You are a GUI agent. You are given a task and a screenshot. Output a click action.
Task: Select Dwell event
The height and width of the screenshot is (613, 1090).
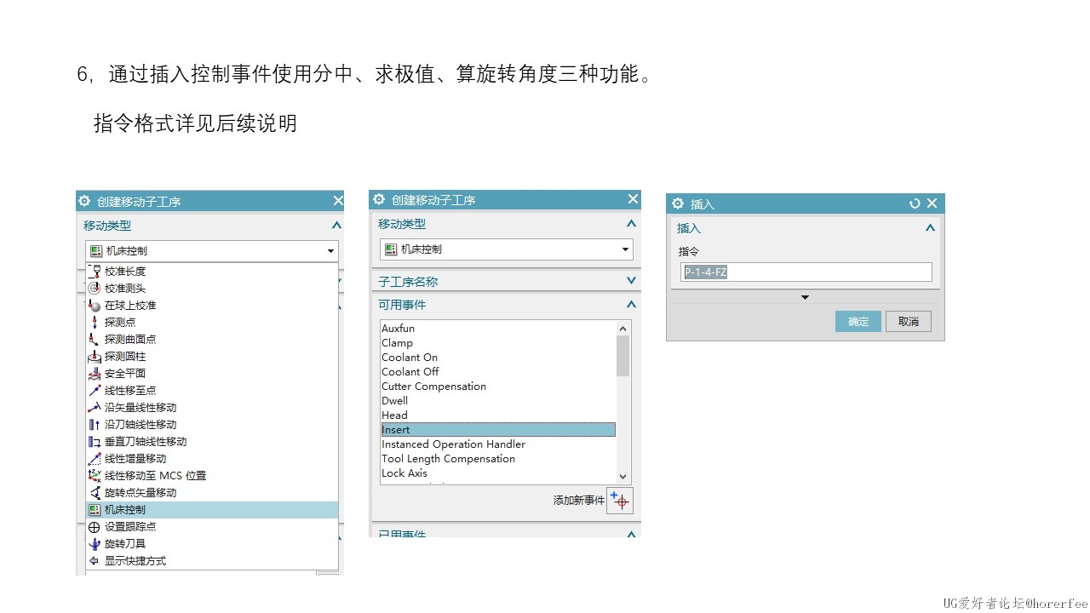(x=498, y=401)
